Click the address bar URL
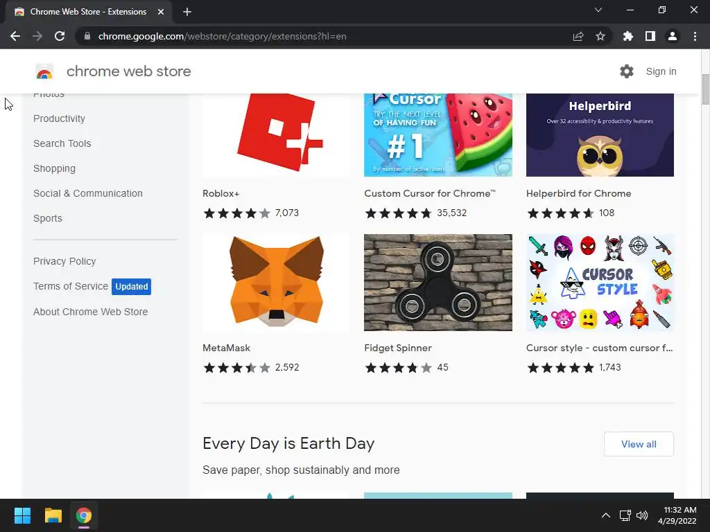Screen dimensions: 710x532 223,36
